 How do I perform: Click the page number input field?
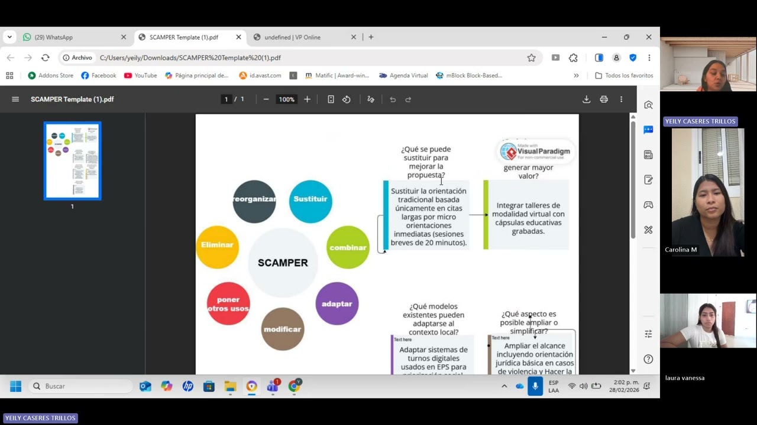coord(226,99)
